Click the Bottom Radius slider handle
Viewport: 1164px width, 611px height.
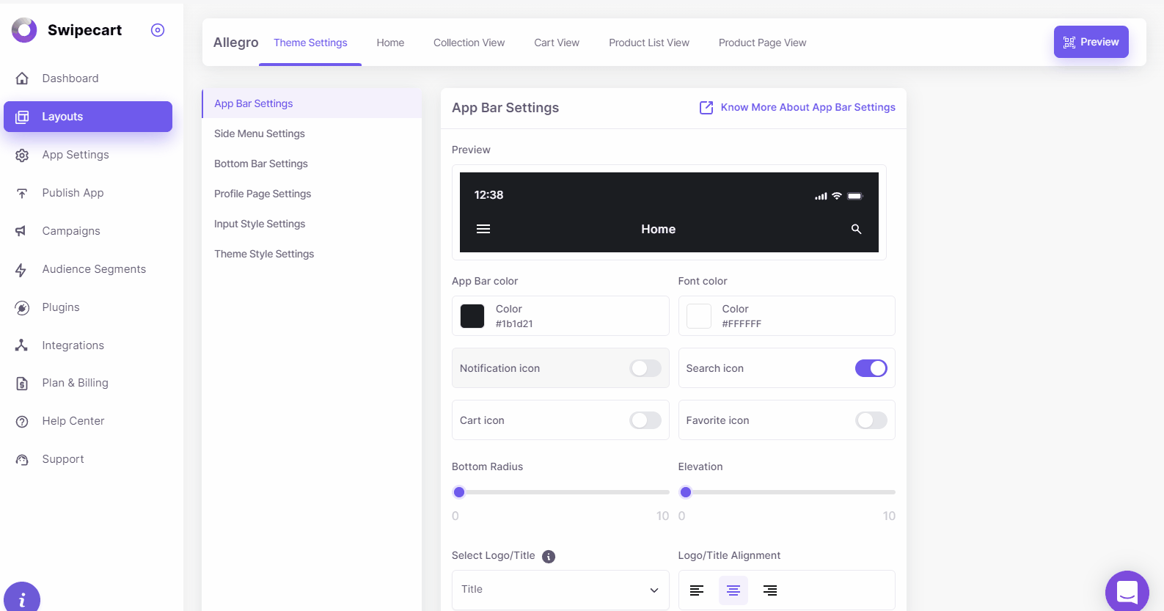[x=459, y=492]
